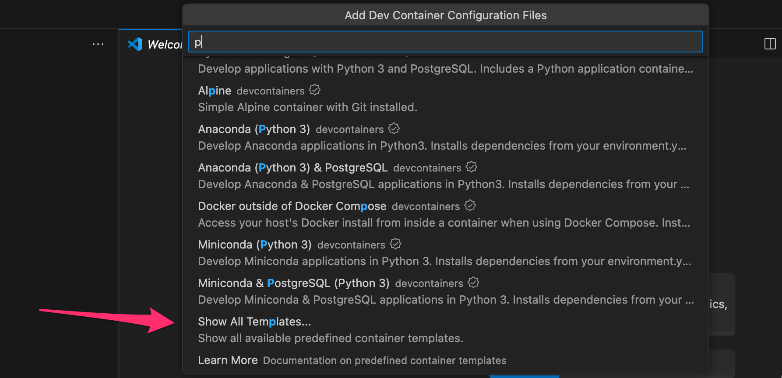Click the split editor layout icon

770,44
